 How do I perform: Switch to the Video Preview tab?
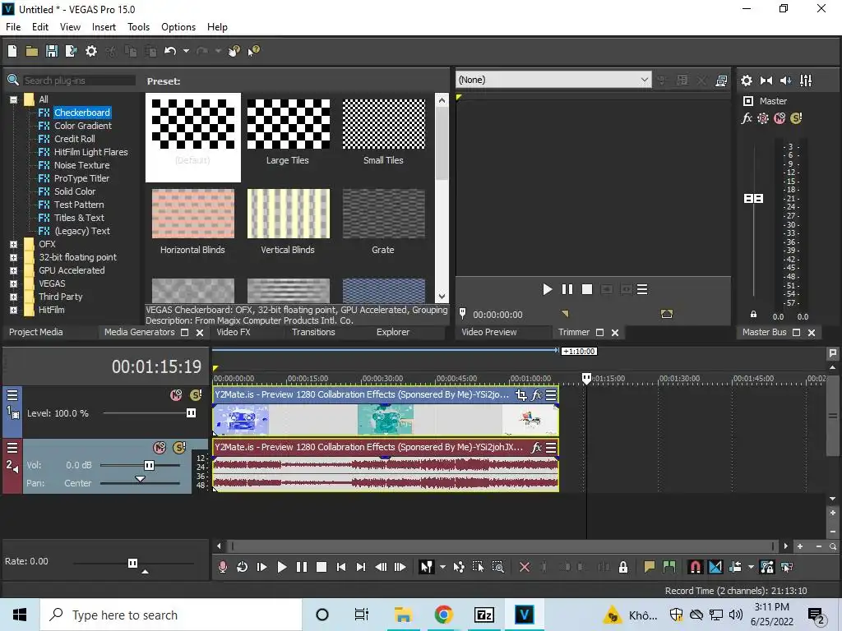tap(488, 332)
